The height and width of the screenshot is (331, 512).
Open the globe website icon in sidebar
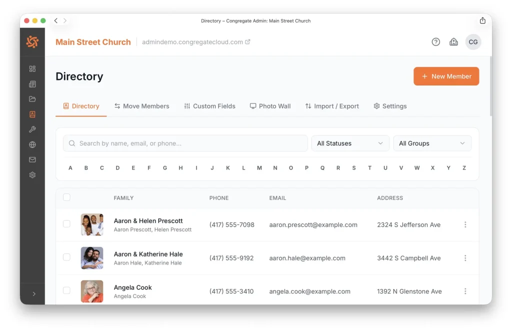pos(32,144)
